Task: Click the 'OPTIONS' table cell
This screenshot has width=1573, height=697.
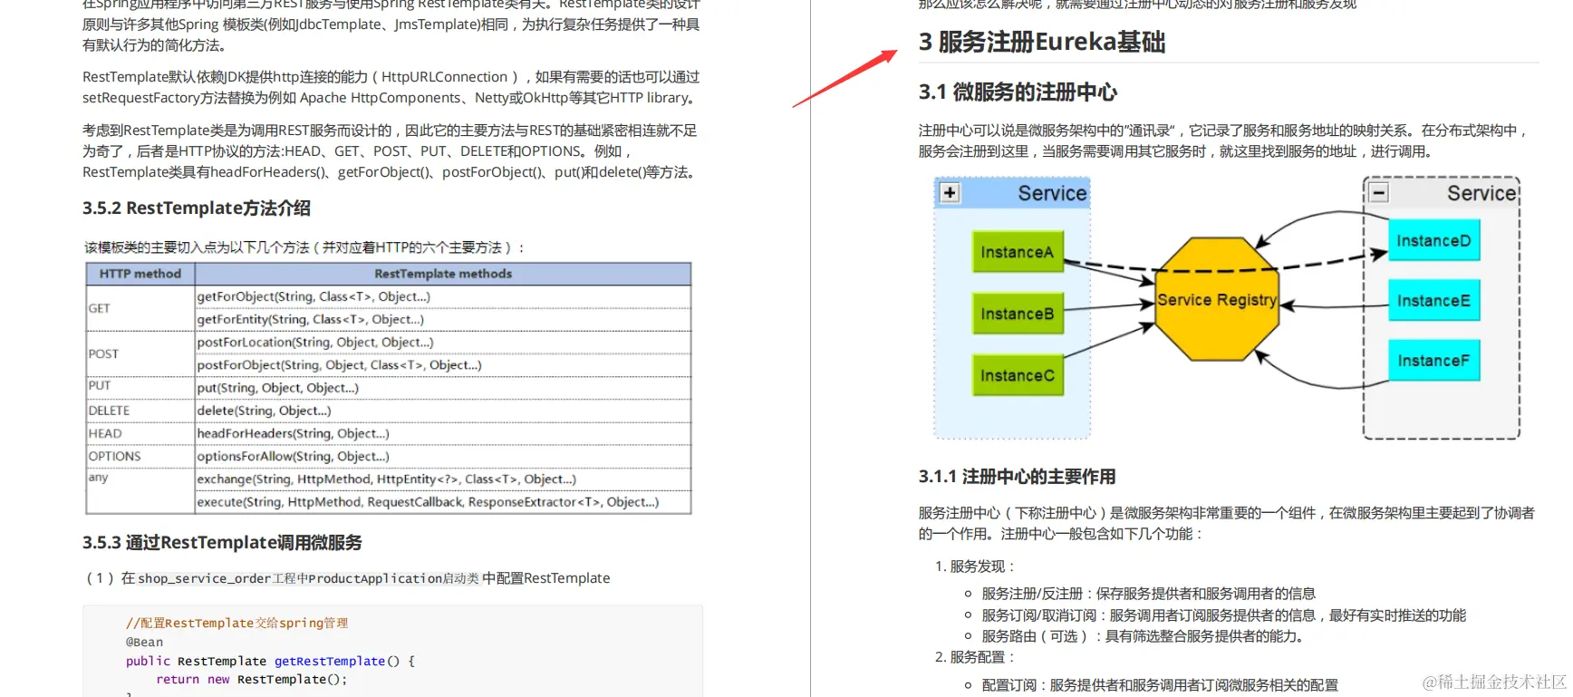Action: point(140,456)
